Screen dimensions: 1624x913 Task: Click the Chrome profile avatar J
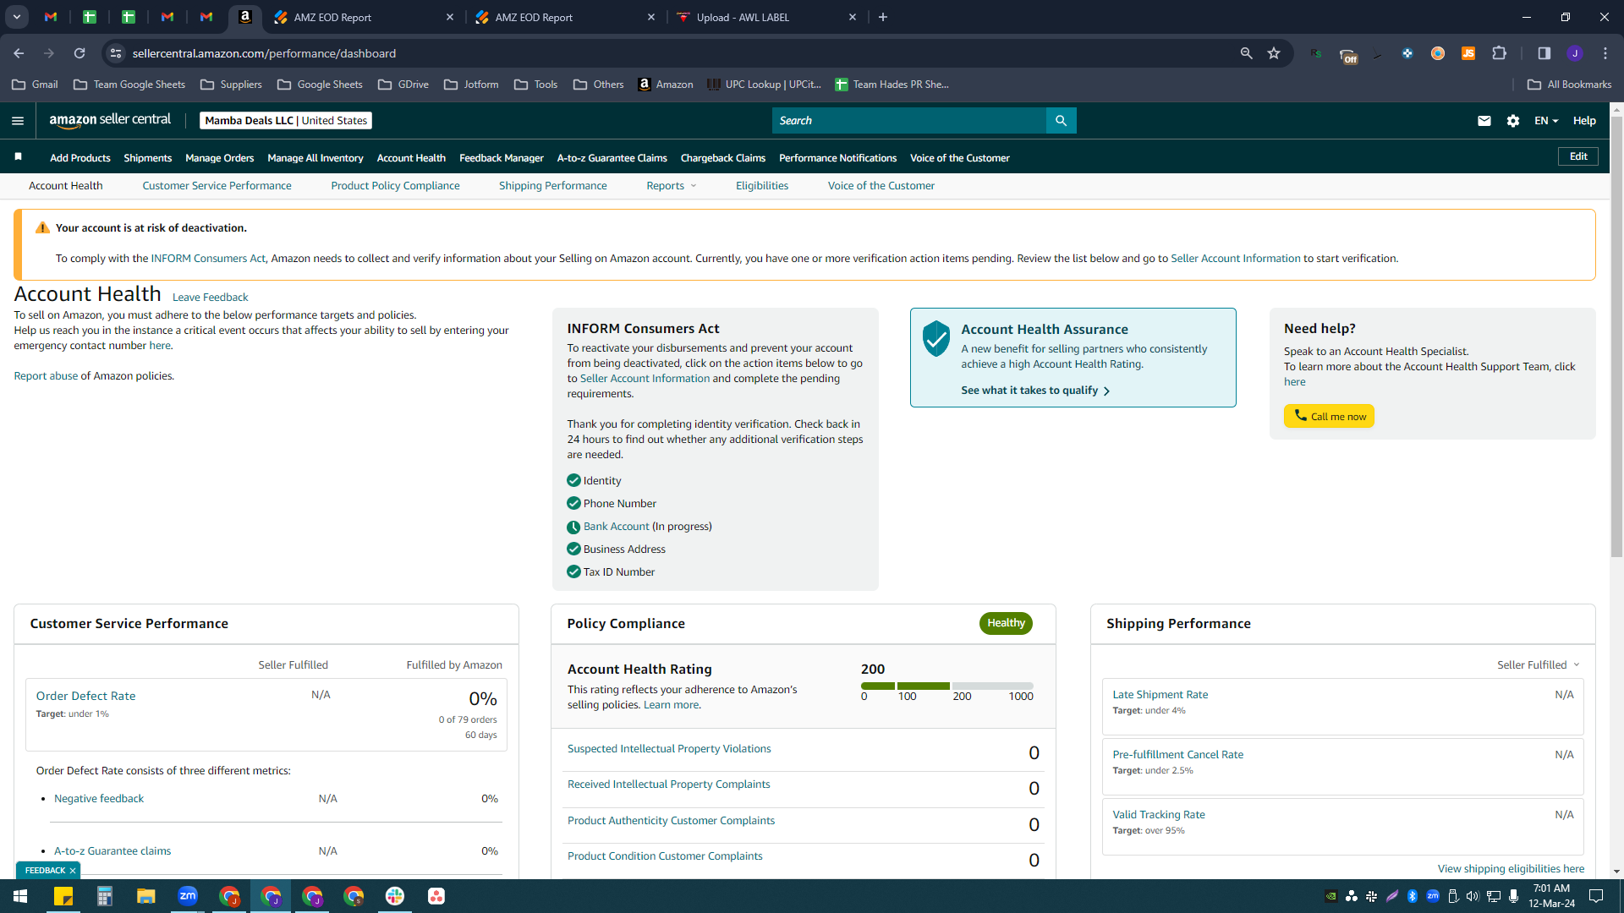pyautogui.click(x=1575, y=53)
